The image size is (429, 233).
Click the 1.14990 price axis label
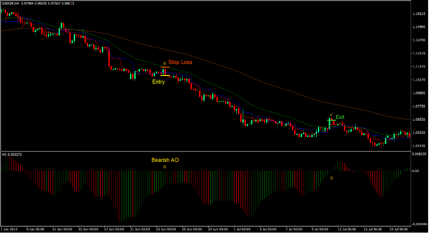point(419,27)
